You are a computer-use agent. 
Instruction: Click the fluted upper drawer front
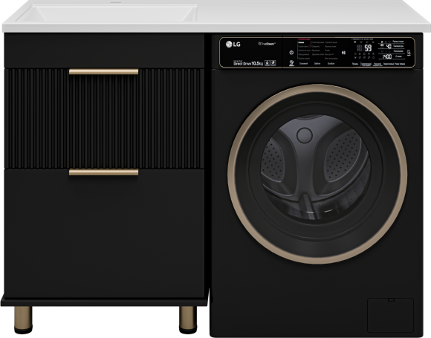click(x=104, y=119)
